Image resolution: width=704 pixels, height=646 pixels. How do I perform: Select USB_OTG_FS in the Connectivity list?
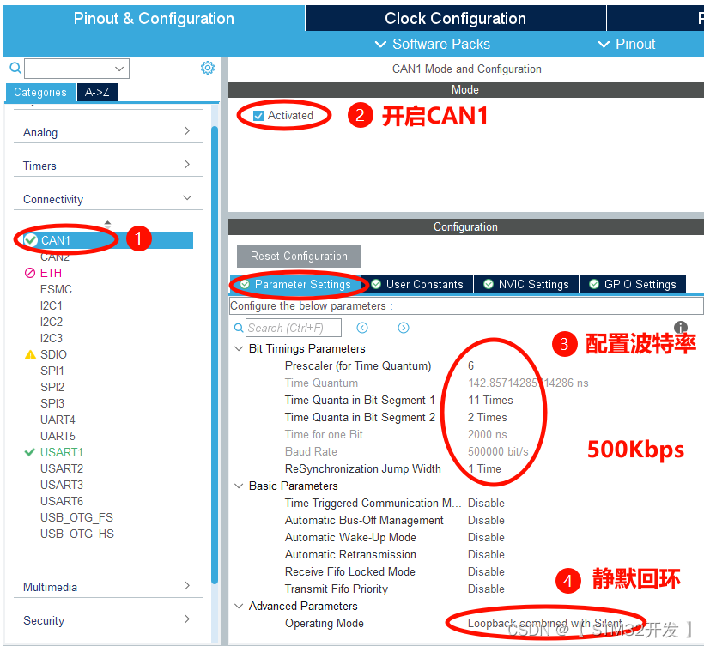pos(76,517)
